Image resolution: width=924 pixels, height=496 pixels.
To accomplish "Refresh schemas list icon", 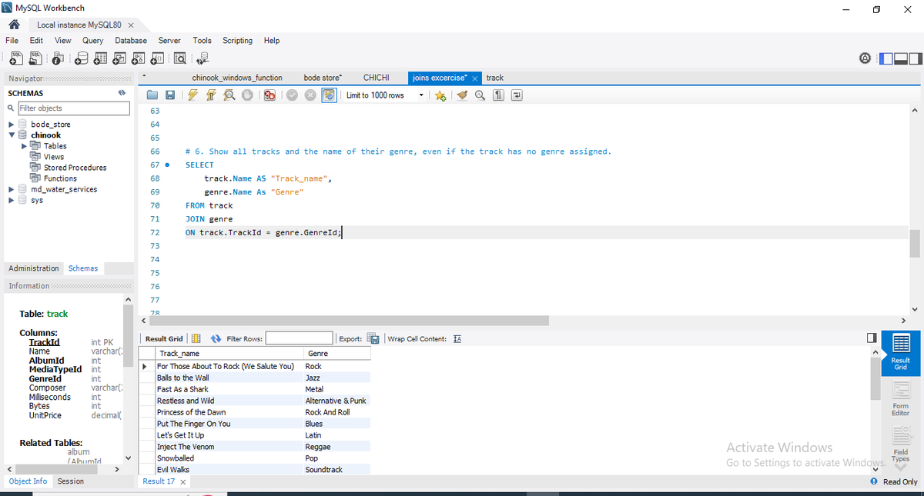I will (121, 93).
